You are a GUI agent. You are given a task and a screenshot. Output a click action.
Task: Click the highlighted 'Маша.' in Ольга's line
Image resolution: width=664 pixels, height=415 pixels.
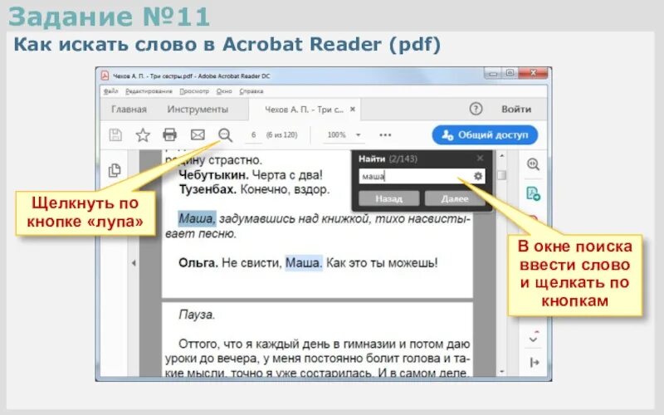point(304,263)
